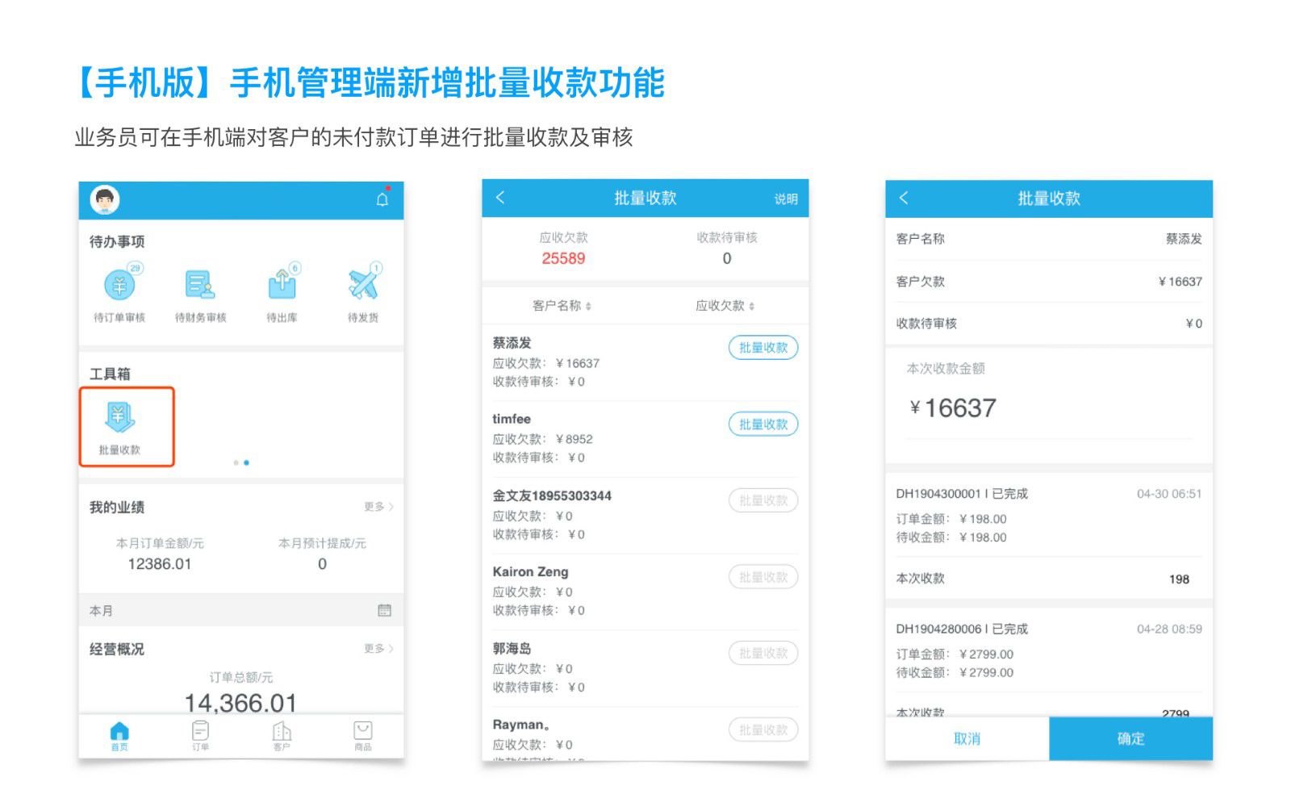The height and width of the screenshot is (807, 1291).
Task: Edit the 本次收款金额 amount field
Action: [960, 408]
